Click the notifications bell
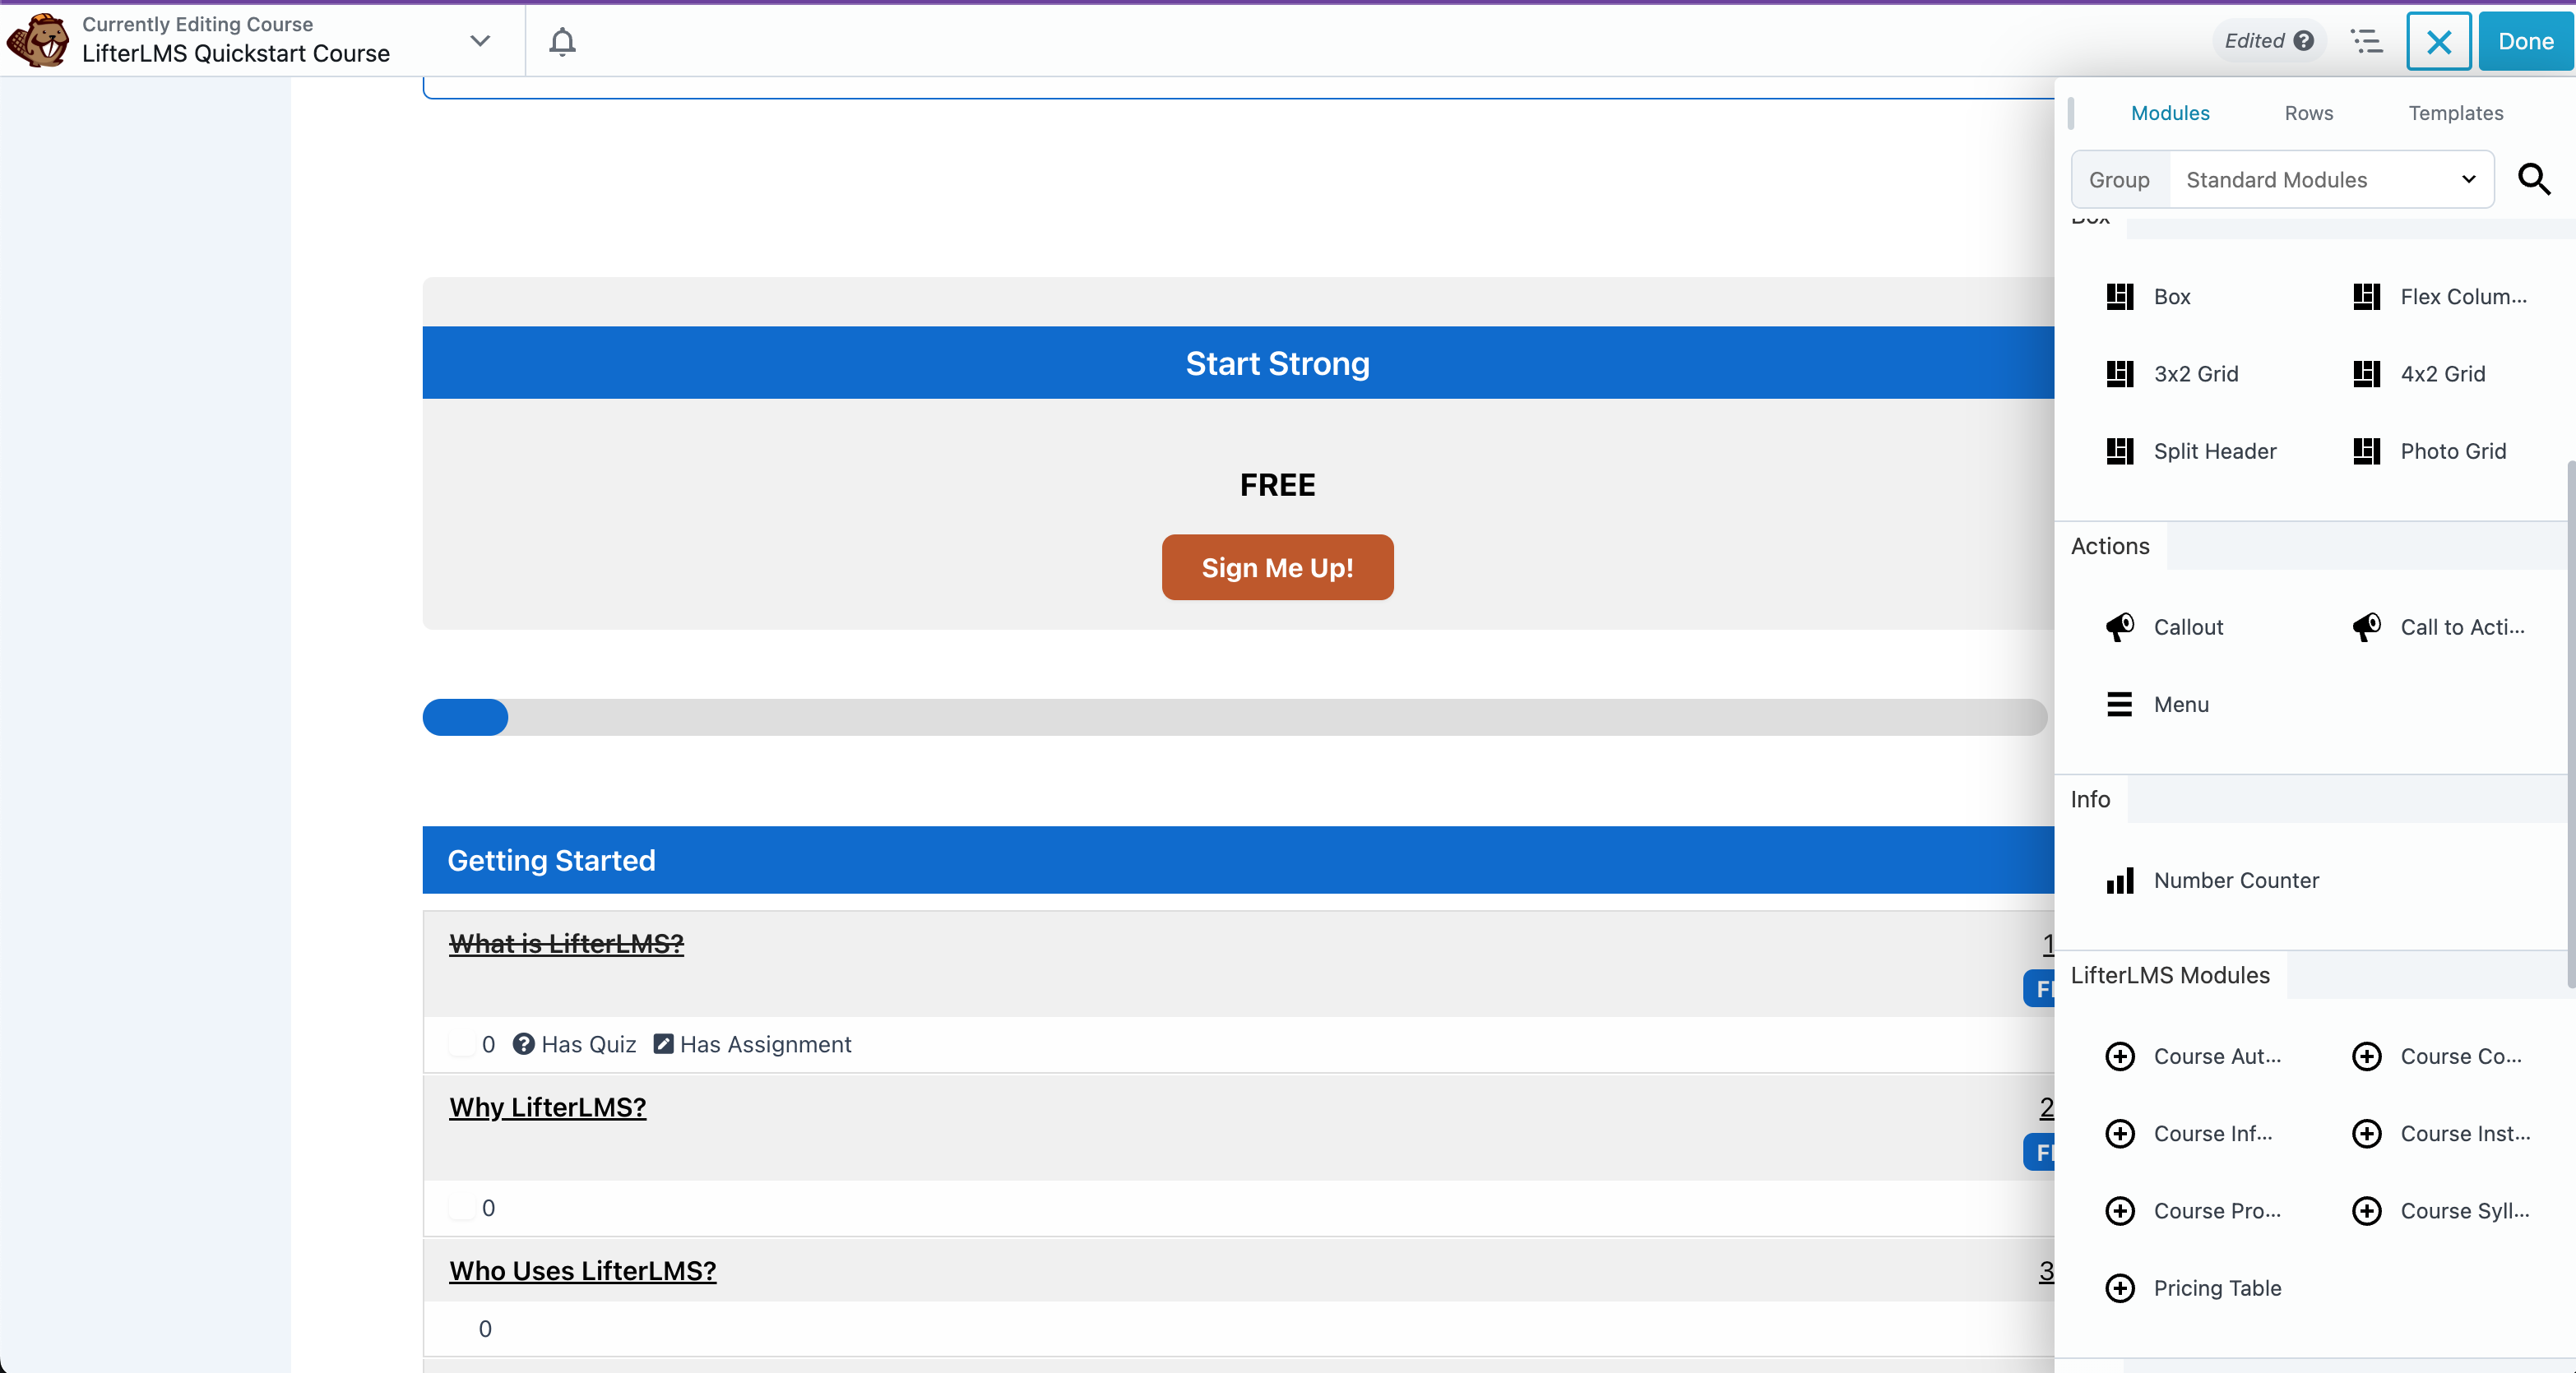2576x1373 pixels. (563, 41)
